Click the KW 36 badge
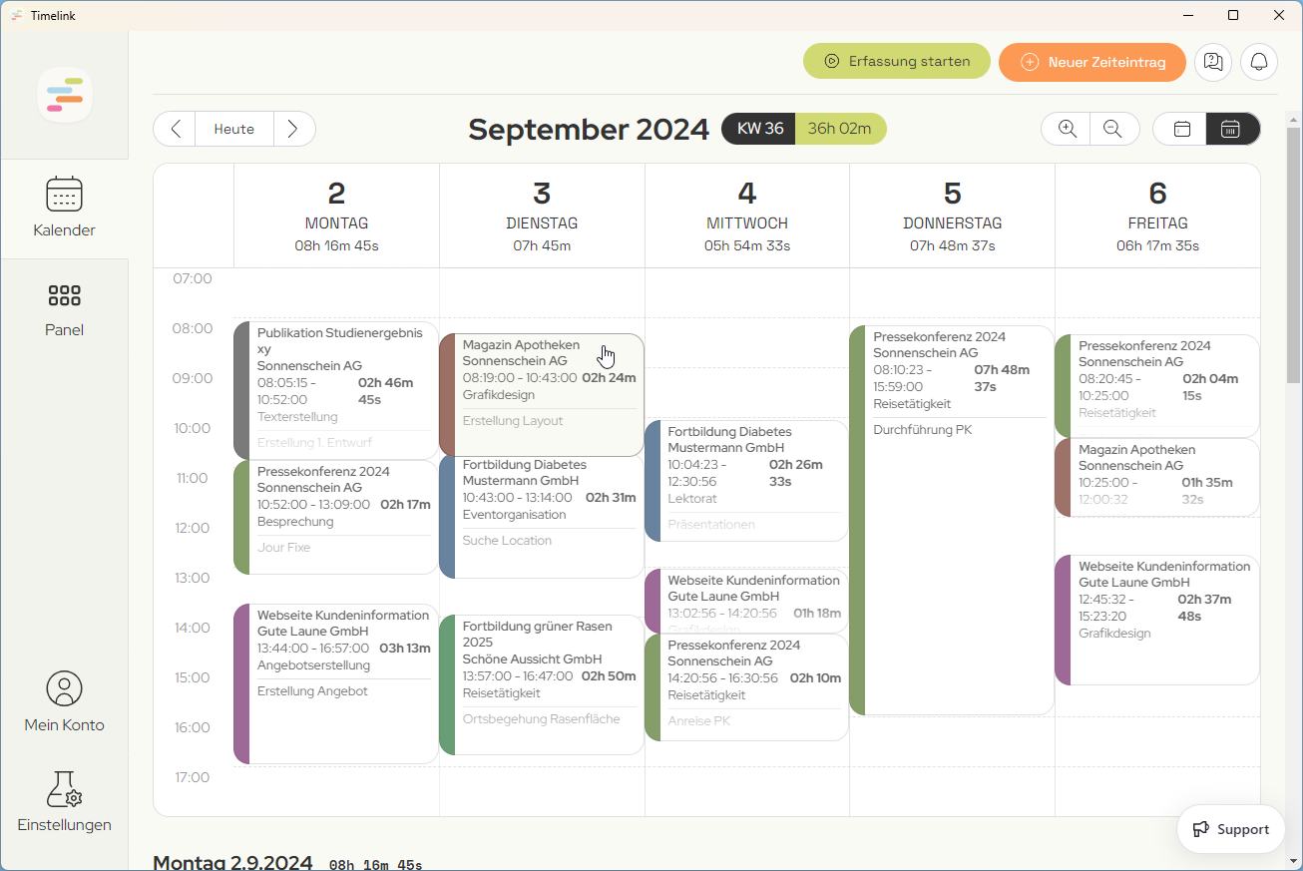The height and width of the screenshot is (871, 1303). pos(759,129)
